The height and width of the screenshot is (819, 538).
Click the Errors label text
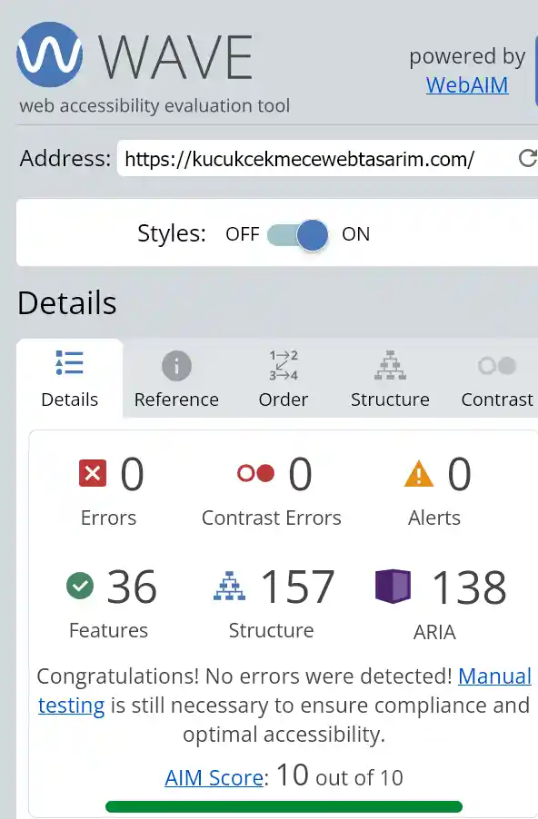108,518
